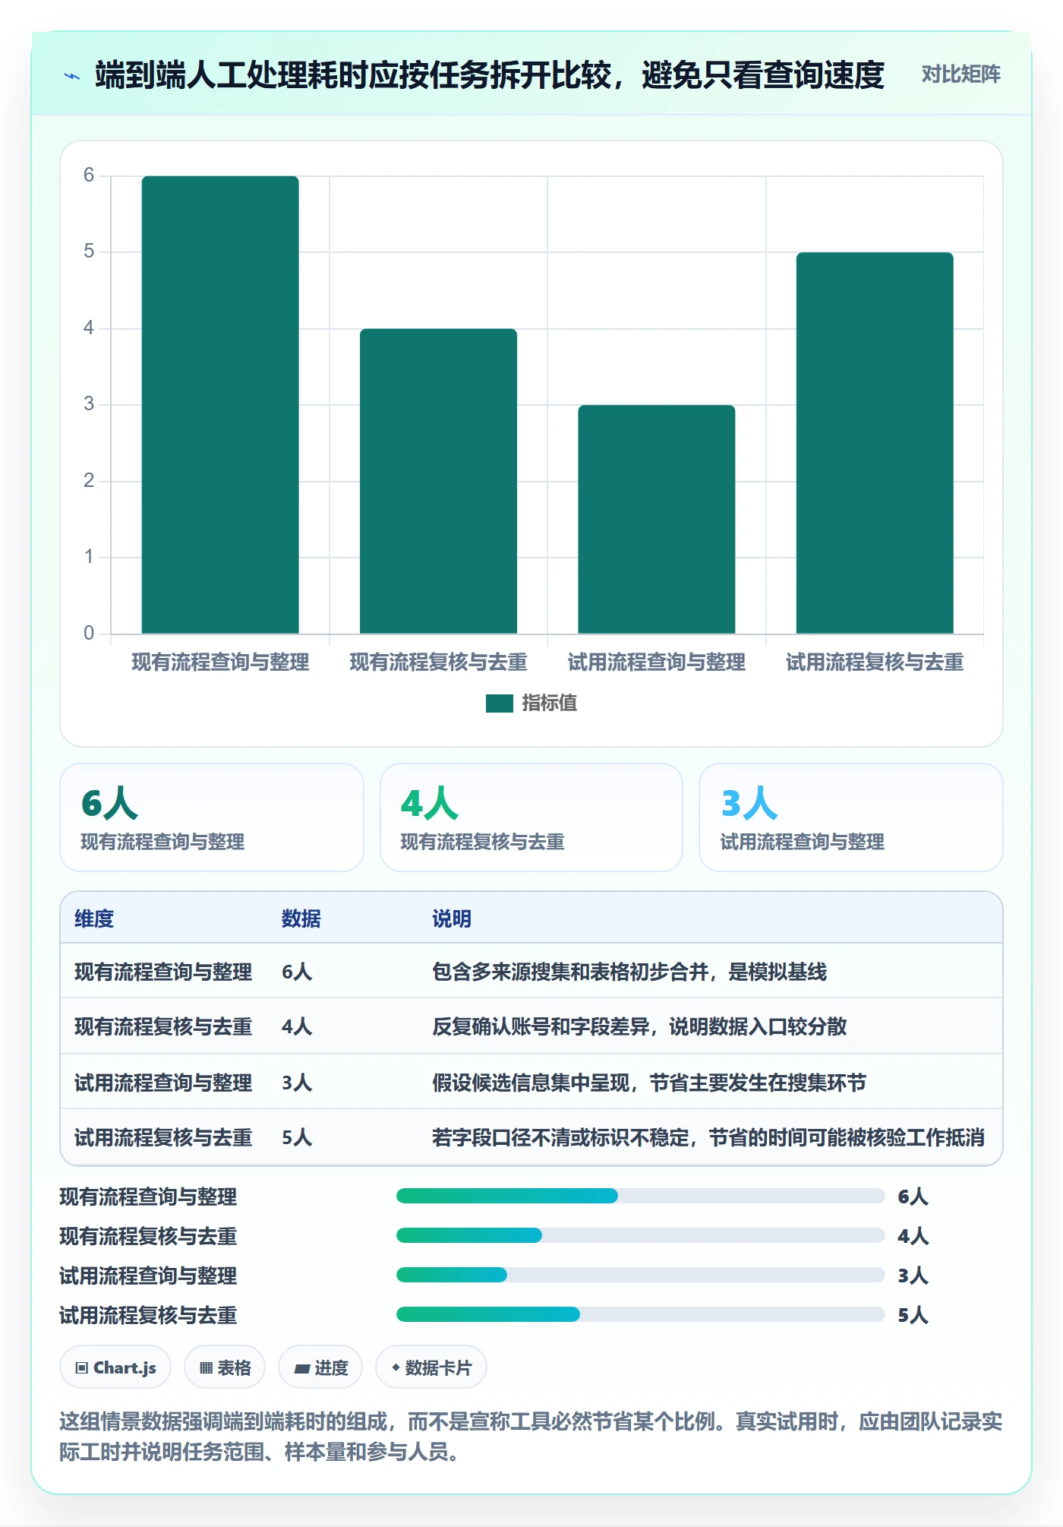1063x1527 pixels.
Task: Click the 现有流程复核与去重 bar in the chart
Action: pyautogui.click(x=438, y=481)
